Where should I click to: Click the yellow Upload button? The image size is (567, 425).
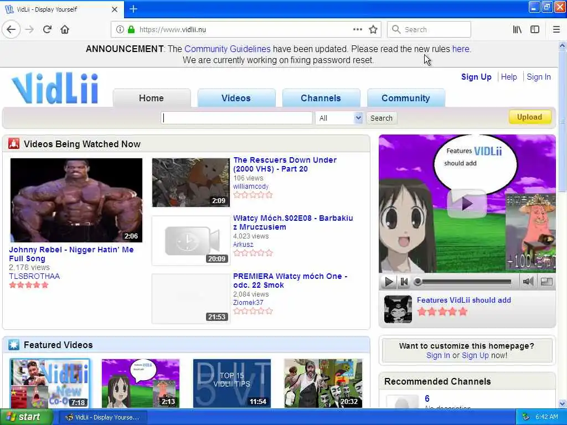tap(530, 117)
